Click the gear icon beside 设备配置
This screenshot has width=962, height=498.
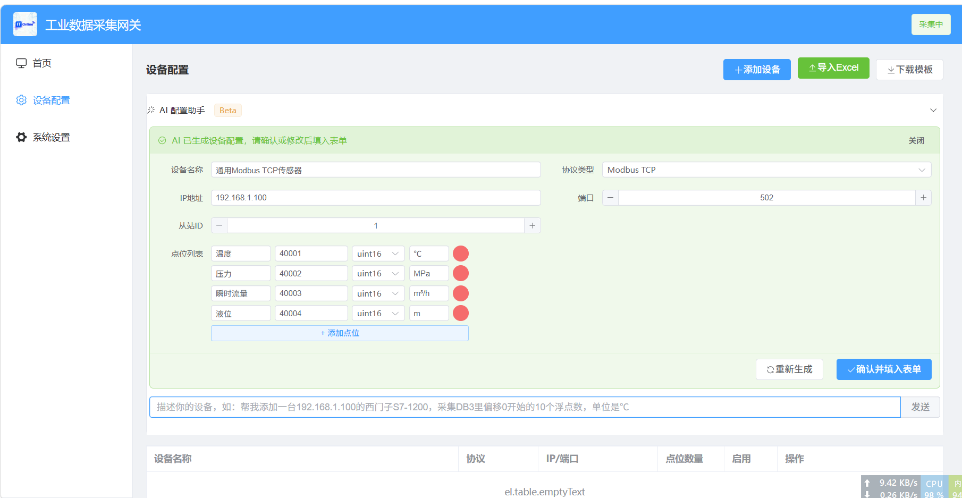click(x=21, y=100)
